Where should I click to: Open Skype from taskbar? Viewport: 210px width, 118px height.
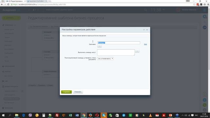pos(104,115)
